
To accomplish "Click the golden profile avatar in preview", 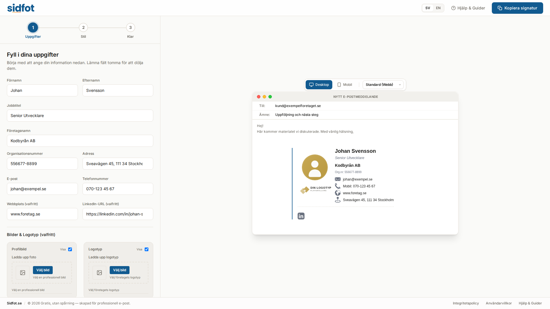I will coord(315,167).
